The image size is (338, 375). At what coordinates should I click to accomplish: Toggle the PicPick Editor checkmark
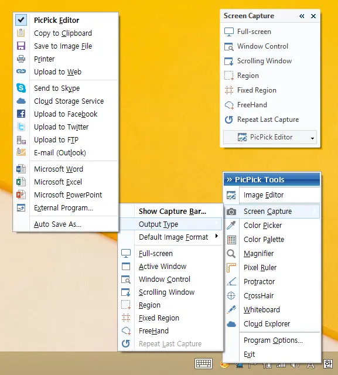21,20
